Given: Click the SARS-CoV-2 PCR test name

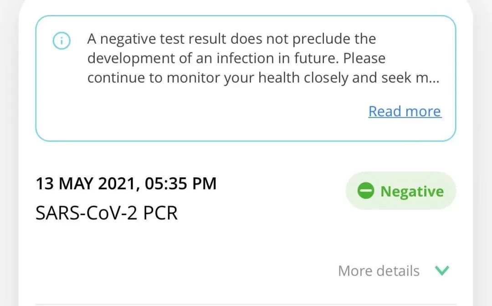Looking at the screenshot, I should pos(107,213).
